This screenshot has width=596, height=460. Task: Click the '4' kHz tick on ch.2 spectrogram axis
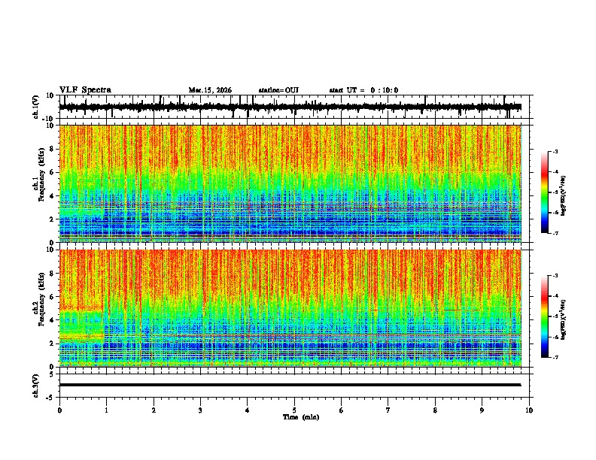click(x=52, y=320)
